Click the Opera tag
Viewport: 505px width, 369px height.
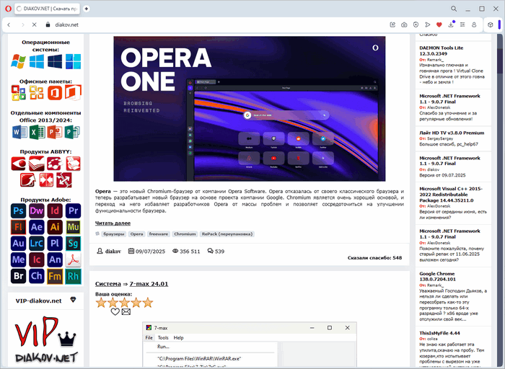(136, 234)
